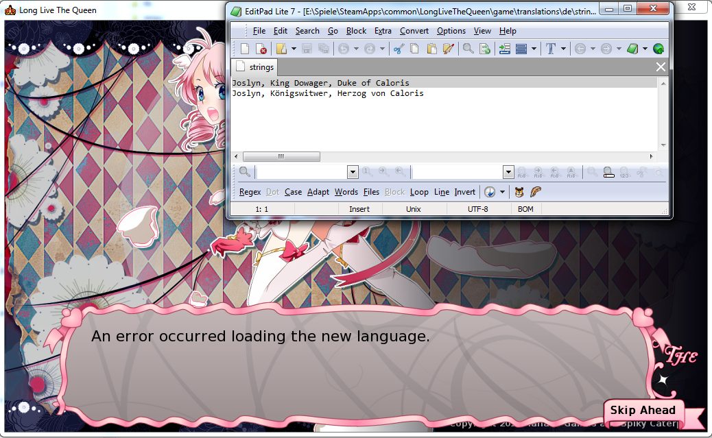Toggle the Line search option
Screen dimensions: 712x438
click(x=441, y=192)
